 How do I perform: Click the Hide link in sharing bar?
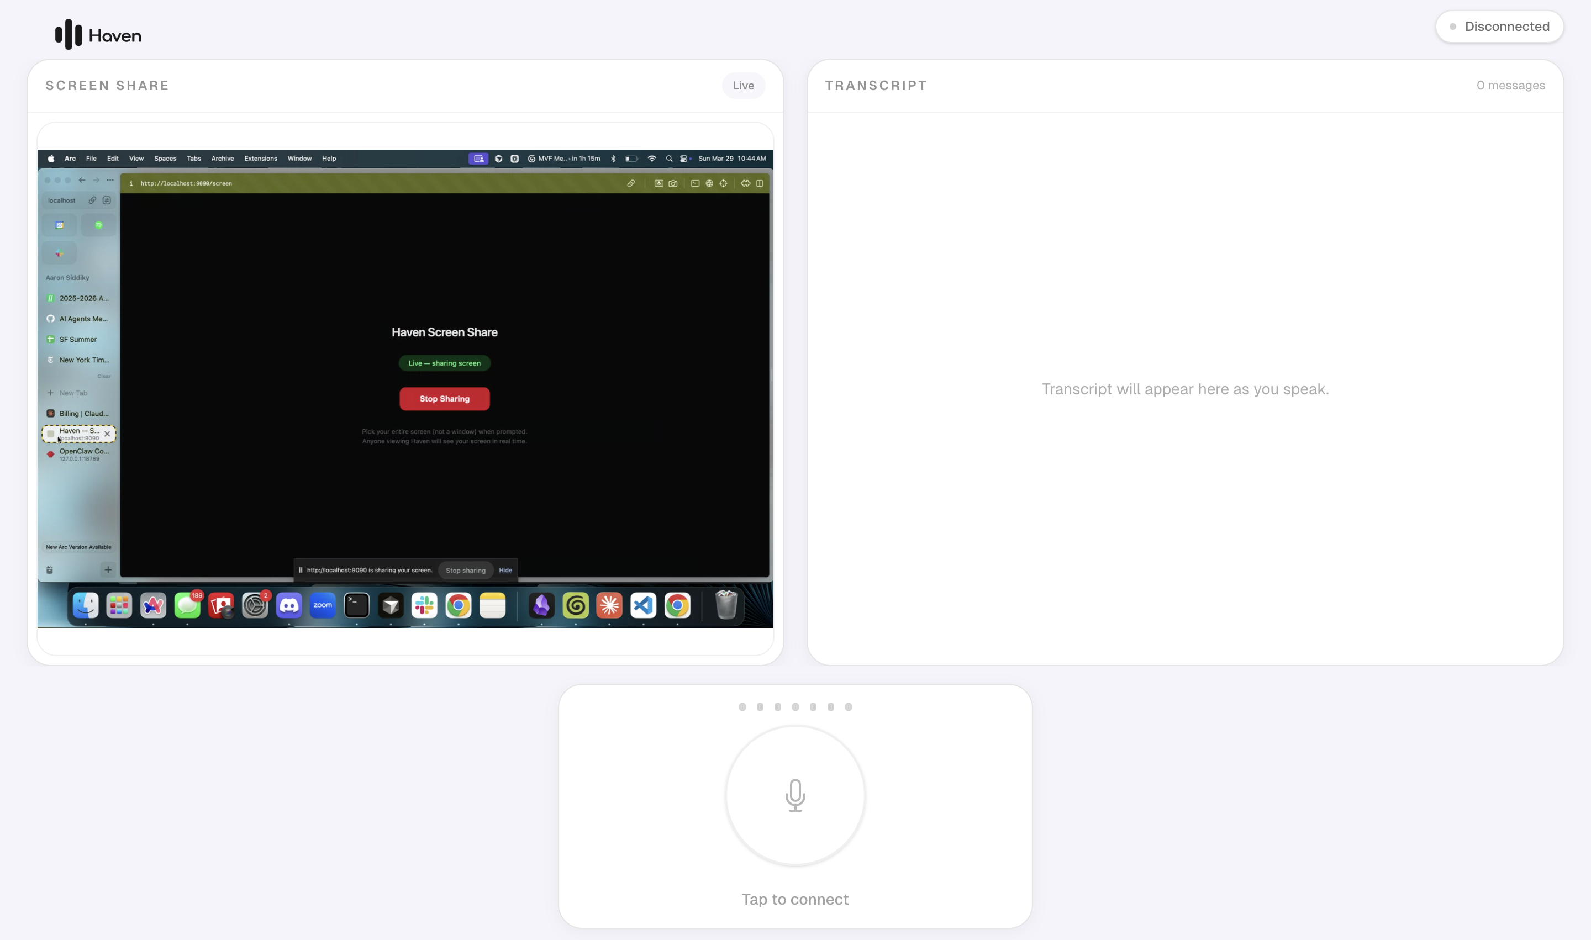[x=505, y=570]
